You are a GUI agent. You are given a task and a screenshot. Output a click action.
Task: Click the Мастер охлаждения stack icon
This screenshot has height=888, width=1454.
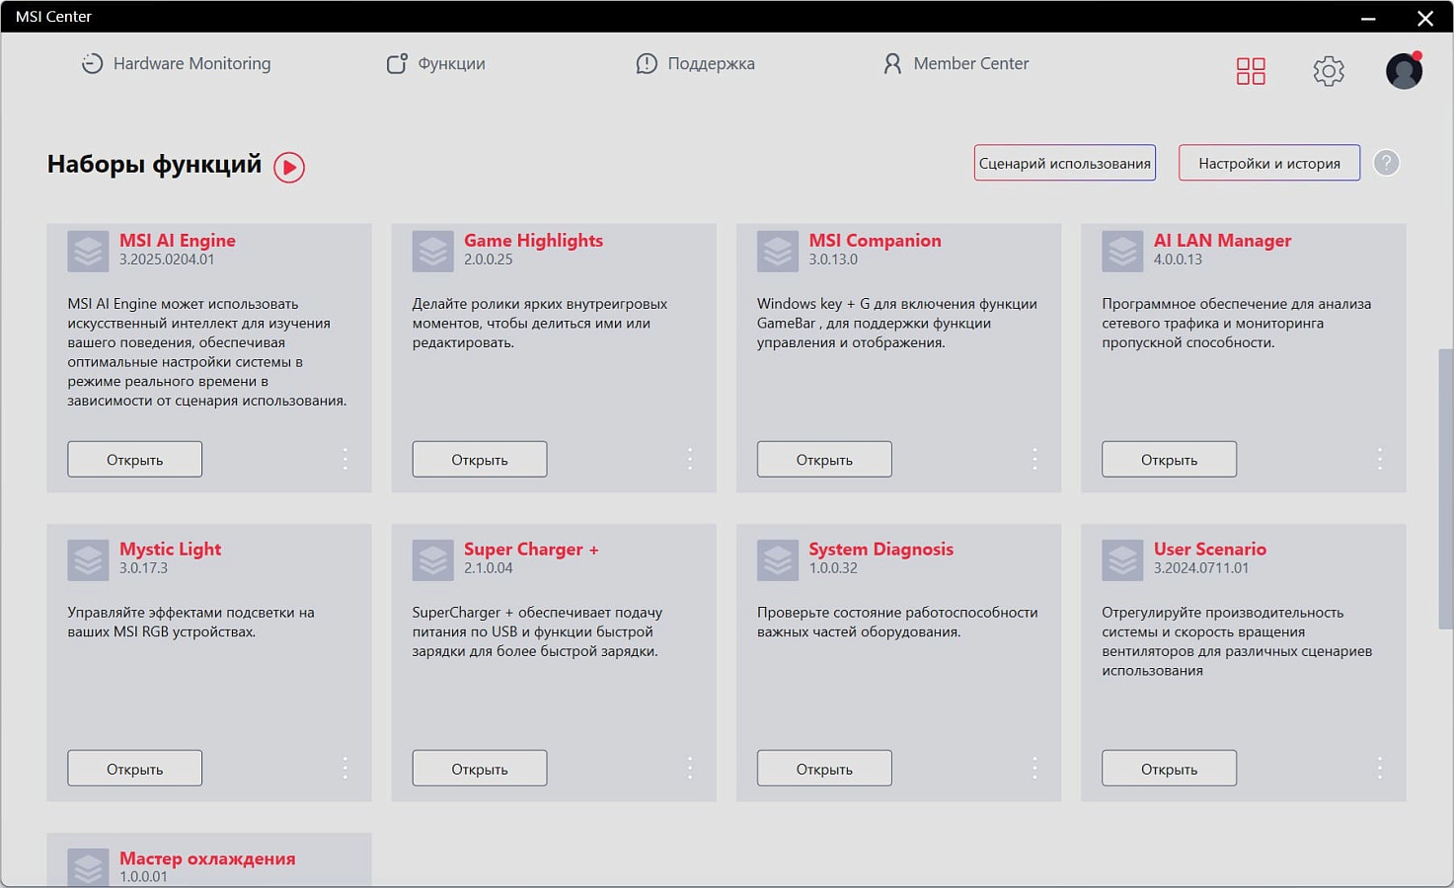pos(88,868)
